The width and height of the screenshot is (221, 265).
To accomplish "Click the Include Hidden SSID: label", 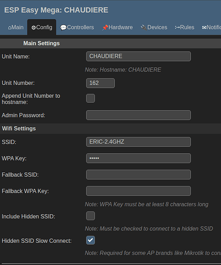I will (x=28, y=216).
